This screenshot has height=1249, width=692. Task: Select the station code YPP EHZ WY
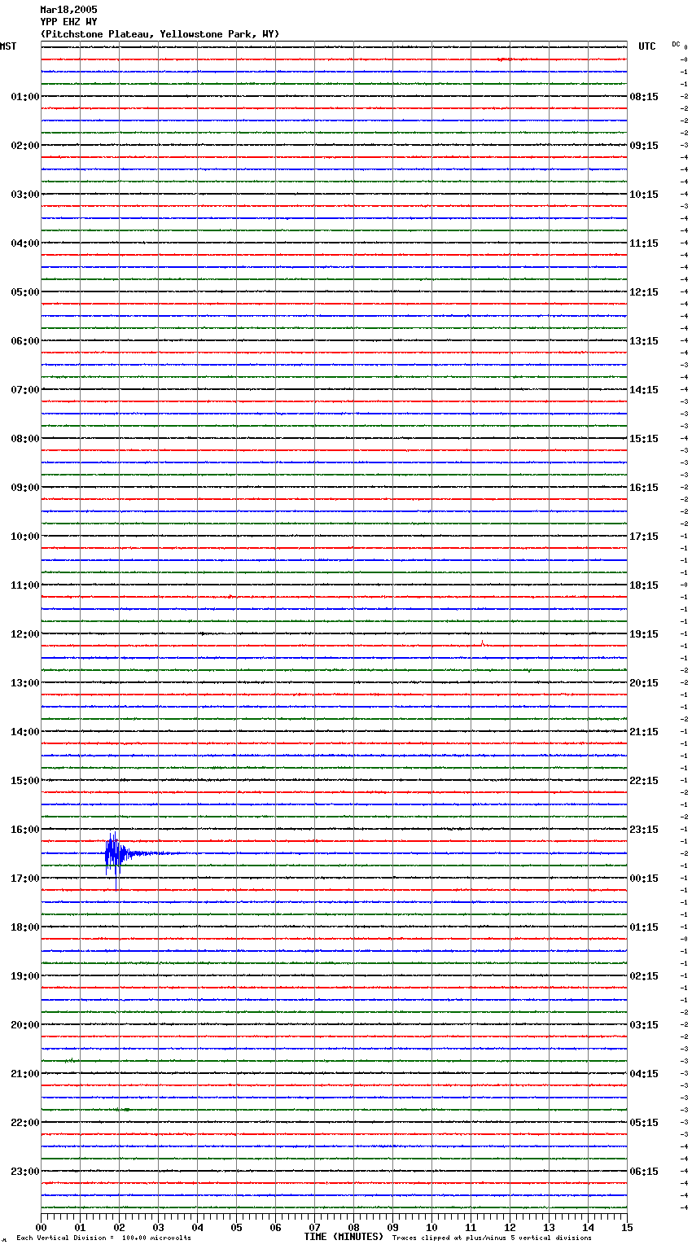[68, 22]
